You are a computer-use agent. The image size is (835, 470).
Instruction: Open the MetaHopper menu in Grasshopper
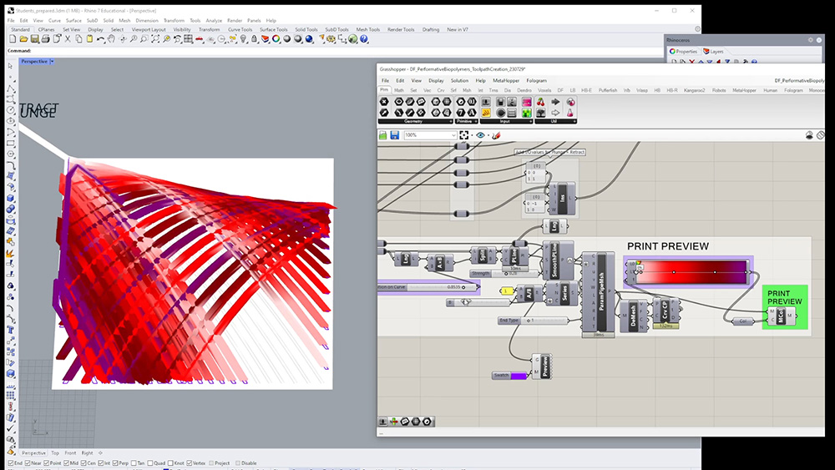tap(506, 80)
